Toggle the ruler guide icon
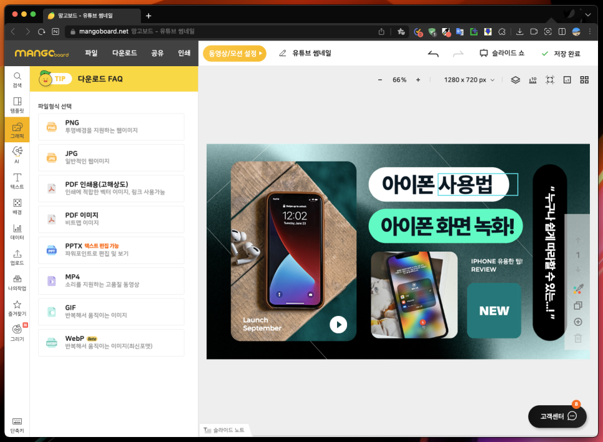603x442 pixels. point(532,80)
